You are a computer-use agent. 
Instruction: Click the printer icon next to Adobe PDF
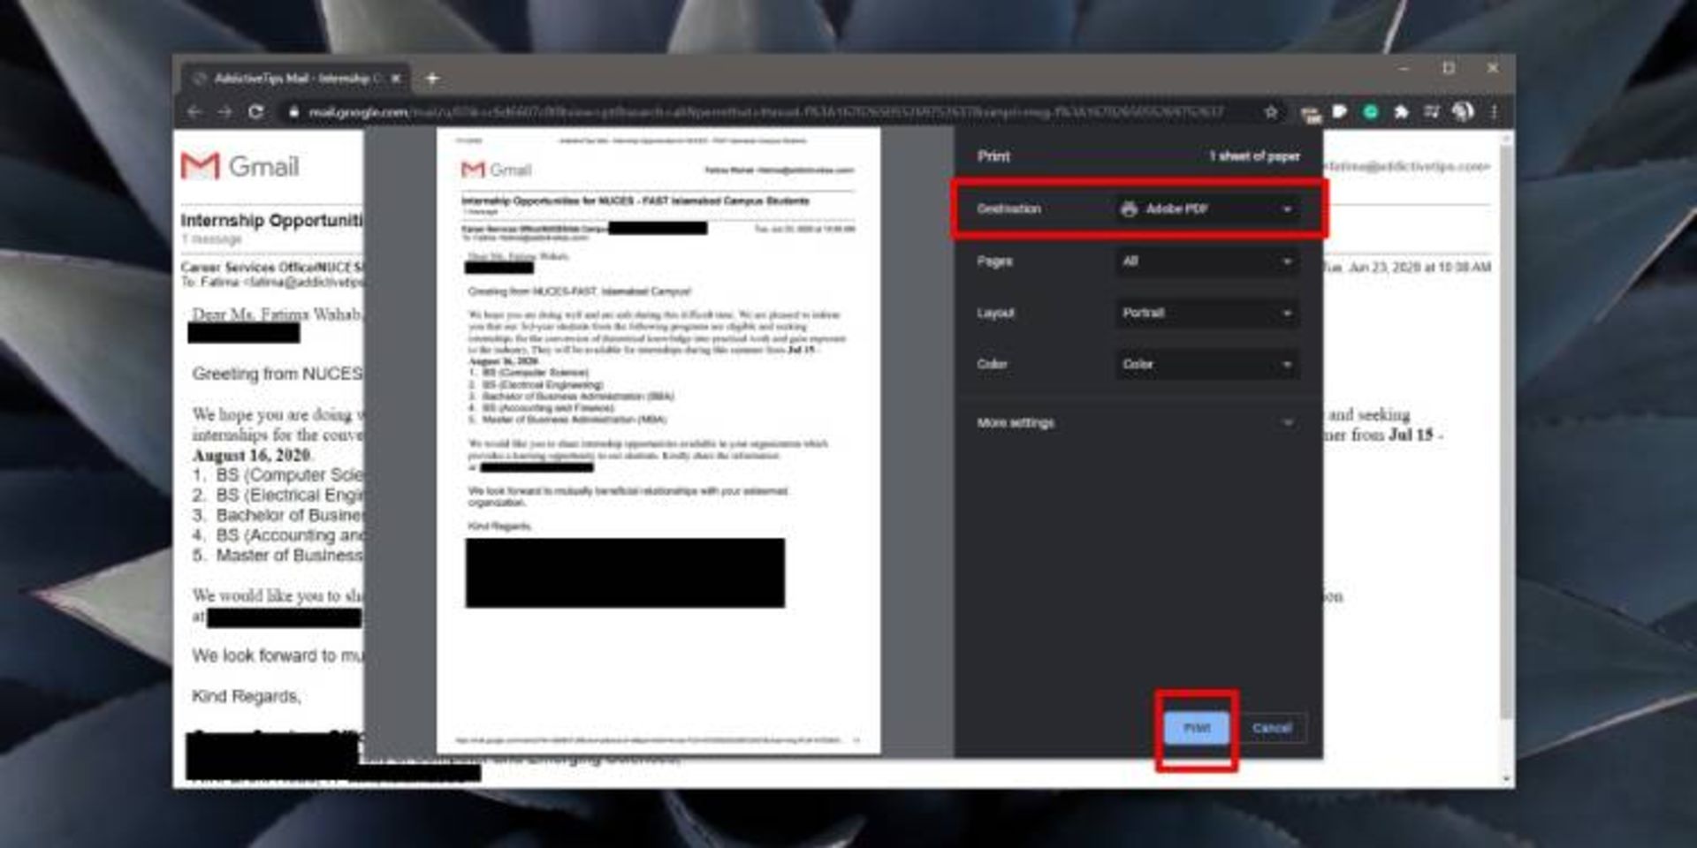1130,210
